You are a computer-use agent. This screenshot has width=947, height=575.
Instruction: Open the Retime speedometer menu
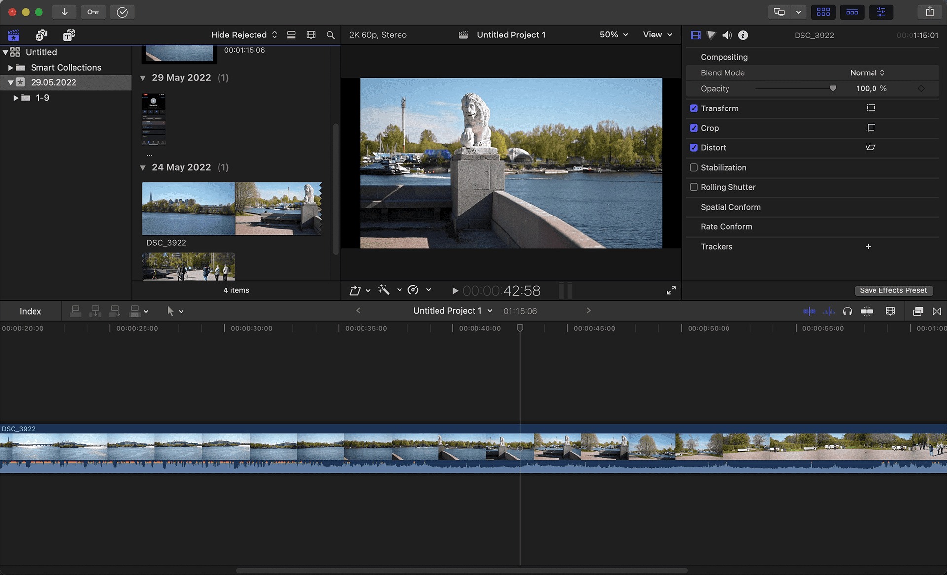click(x=413, y=290)
